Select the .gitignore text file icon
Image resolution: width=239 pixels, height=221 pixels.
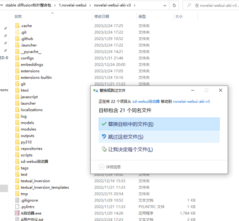tap(17, 200)
